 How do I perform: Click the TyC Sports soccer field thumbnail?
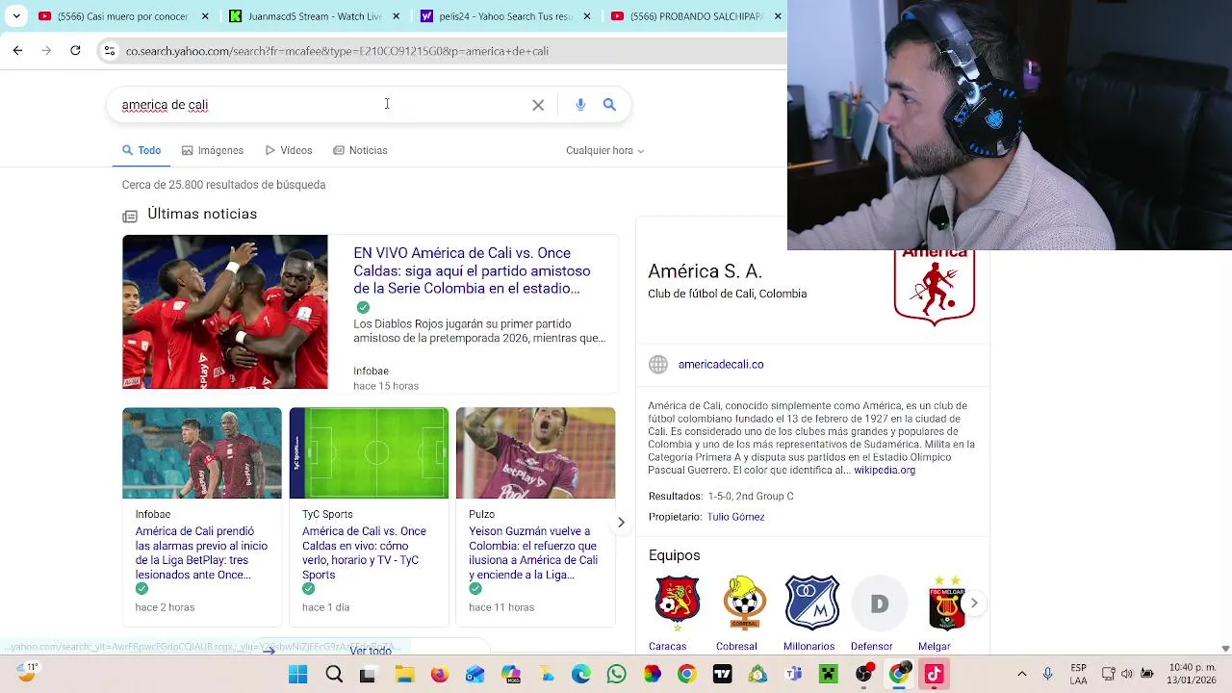[x=369, y=453]
